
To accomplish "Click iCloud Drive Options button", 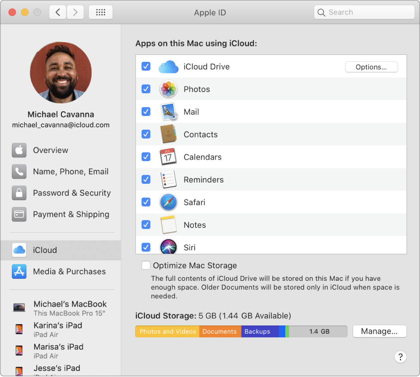I will pyautogui.click(x=371, y=67).
